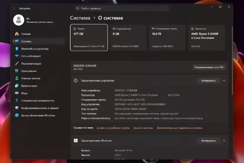Copy the Windows specifications

(209, 141)
